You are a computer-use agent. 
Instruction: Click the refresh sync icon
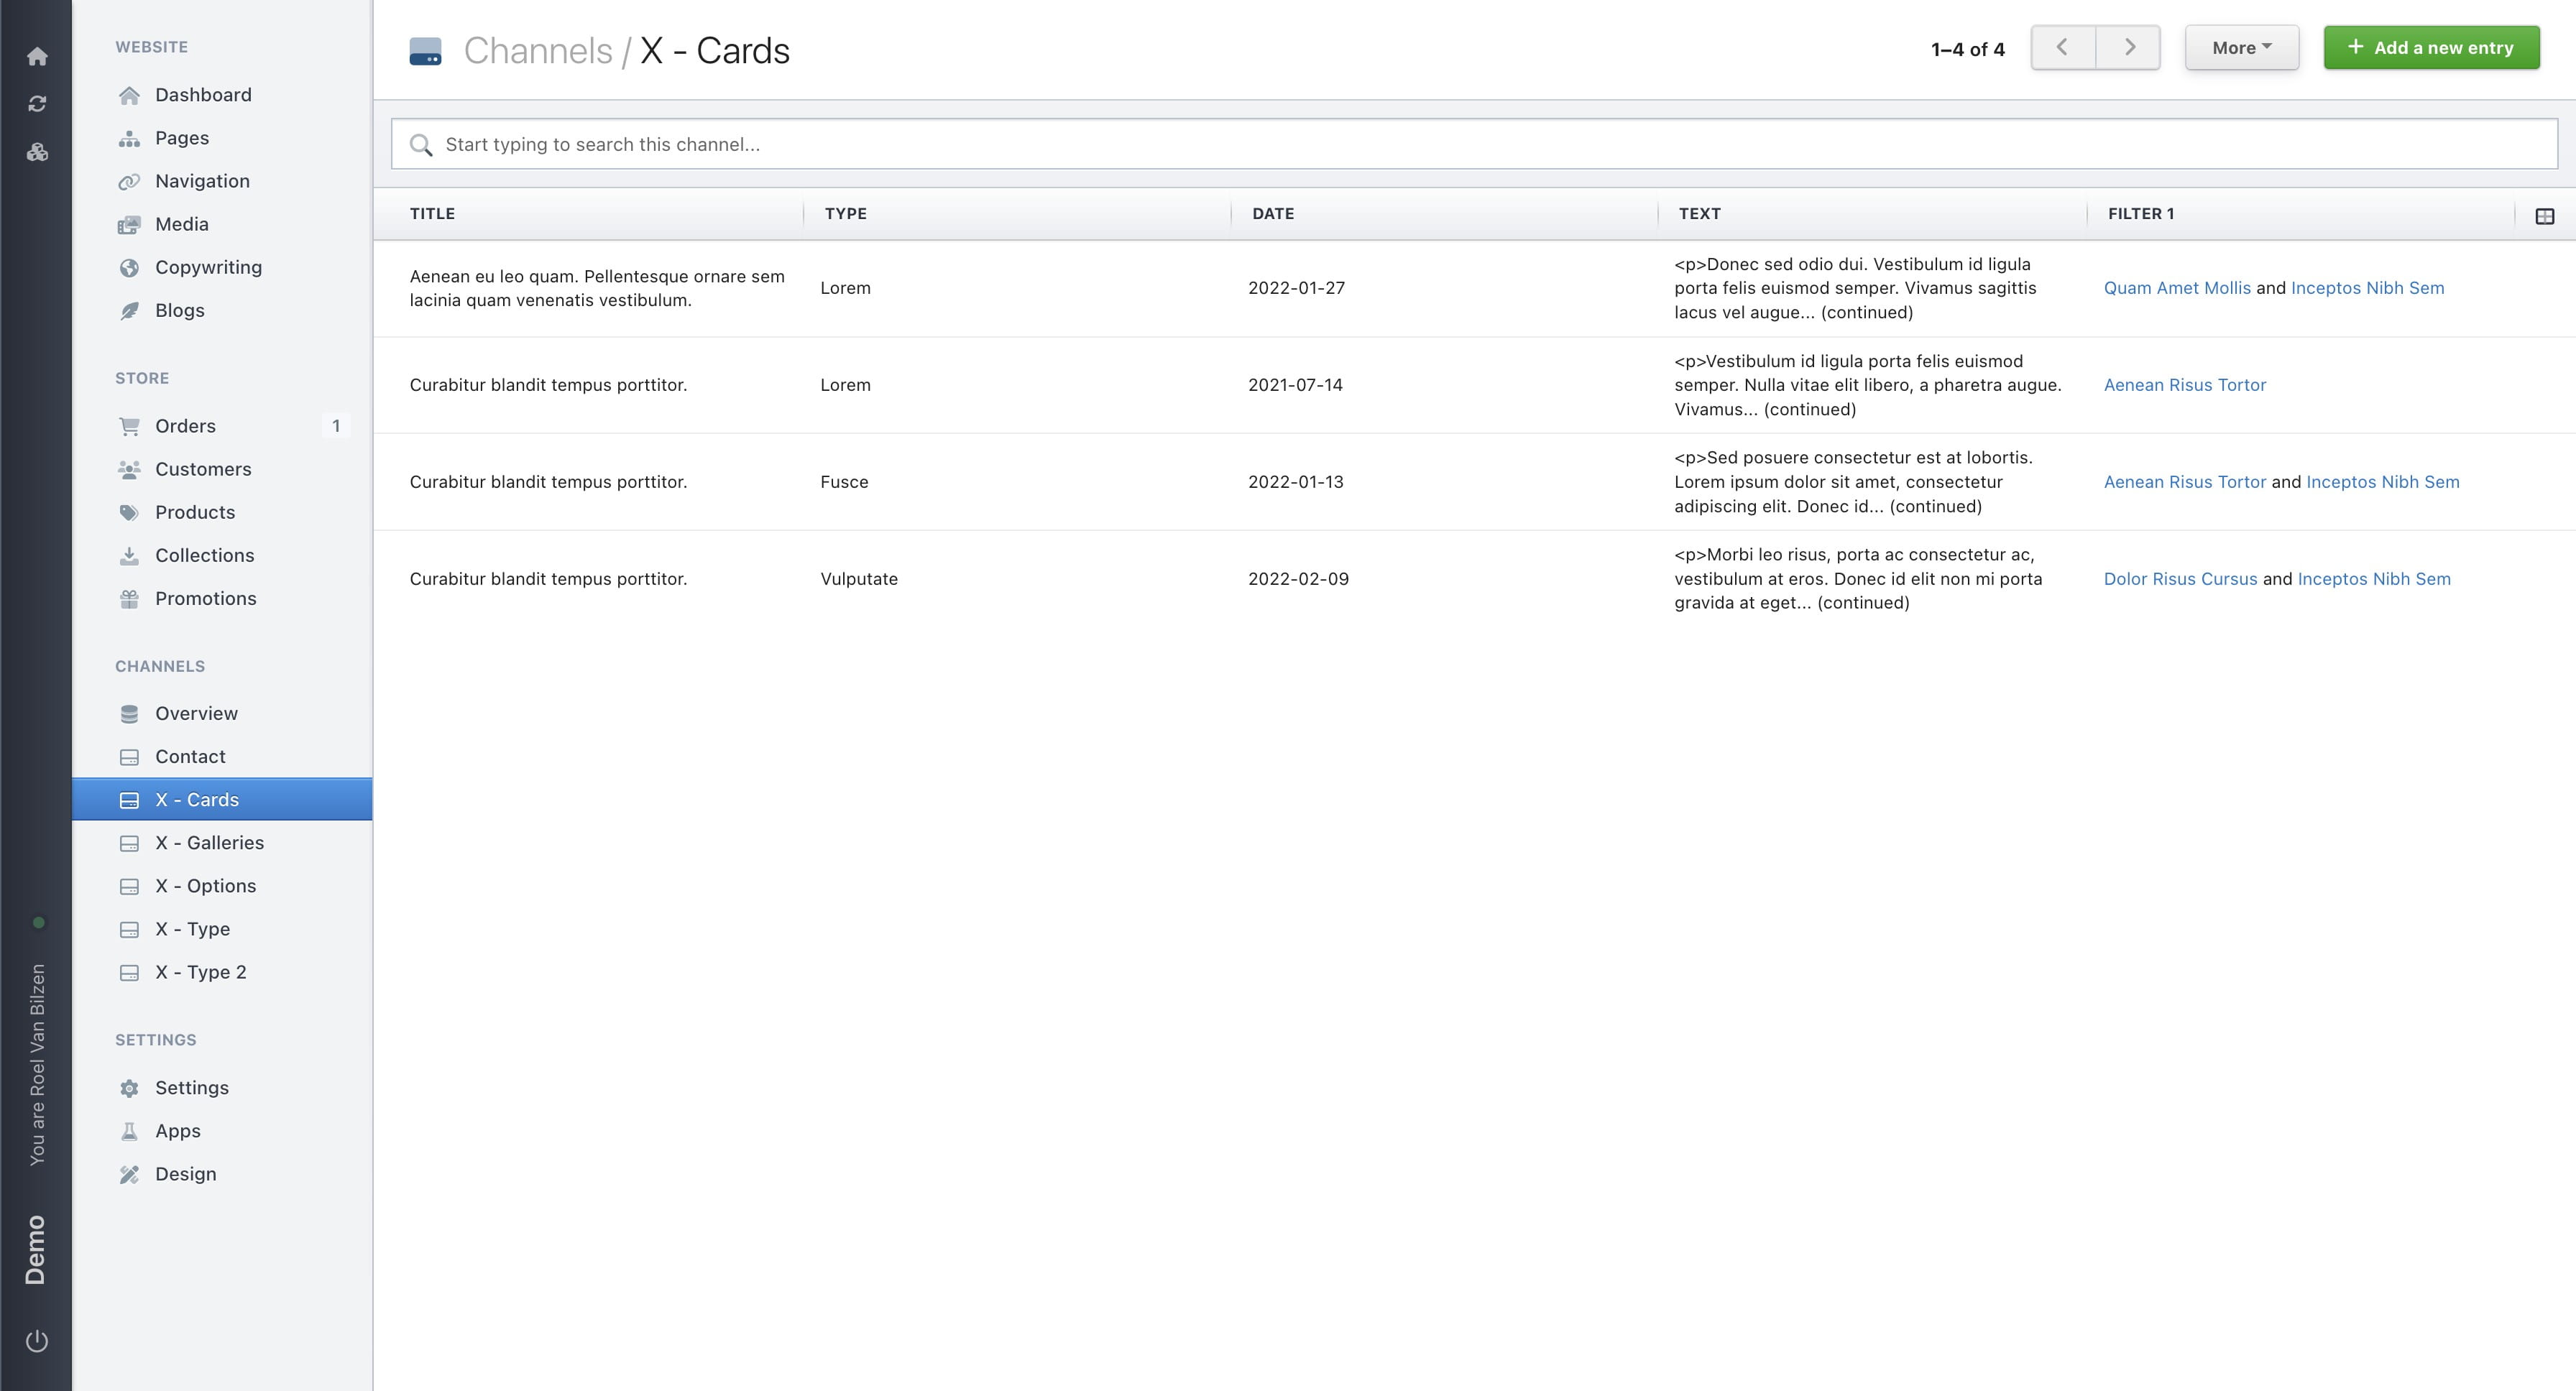coord(37,104)
